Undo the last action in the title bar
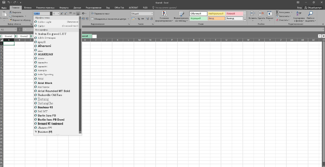 [x=9, y=2]
